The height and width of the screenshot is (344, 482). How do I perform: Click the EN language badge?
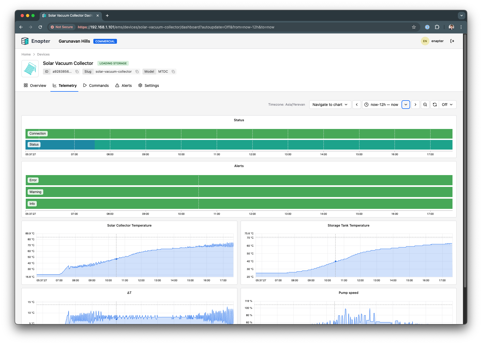[425, 41]
